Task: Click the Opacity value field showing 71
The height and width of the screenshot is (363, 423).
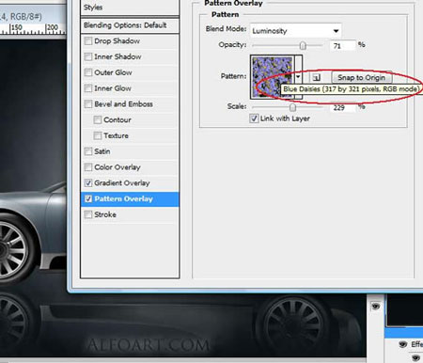Action: tap(343, 46)
